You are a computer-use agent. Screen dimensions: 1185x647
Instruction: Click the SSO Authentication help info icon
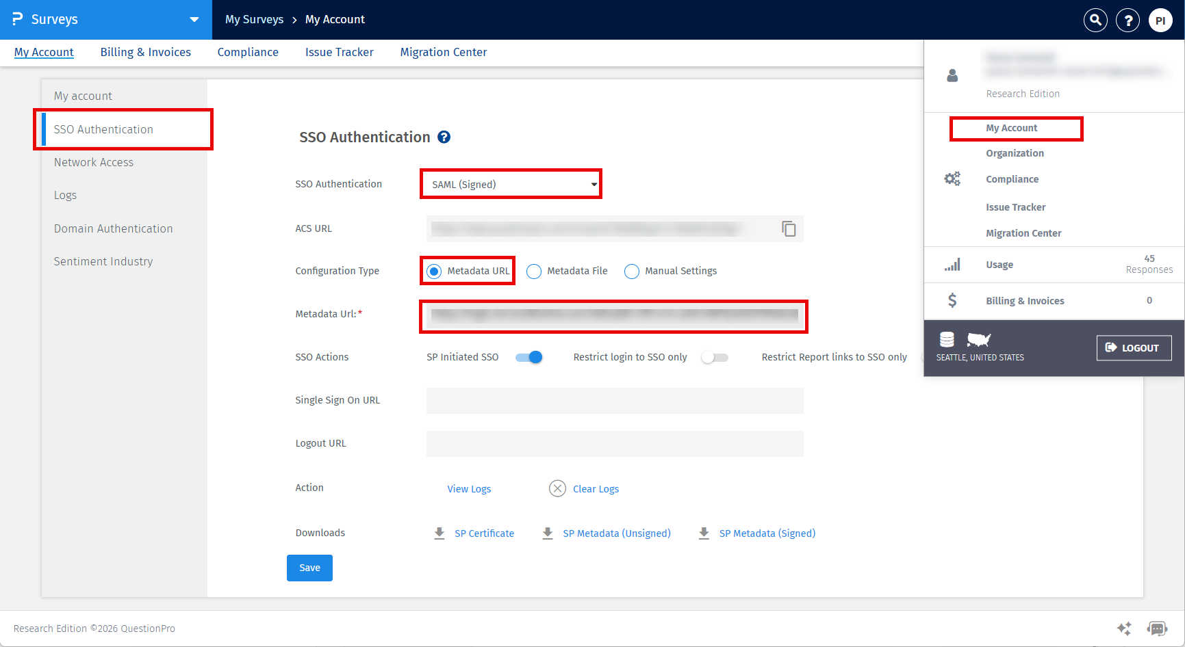(x=444, y=137)
